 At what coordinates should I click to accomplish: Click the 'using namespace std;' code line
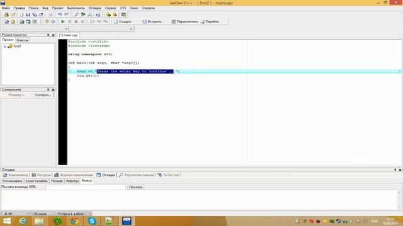pos(90,55)
